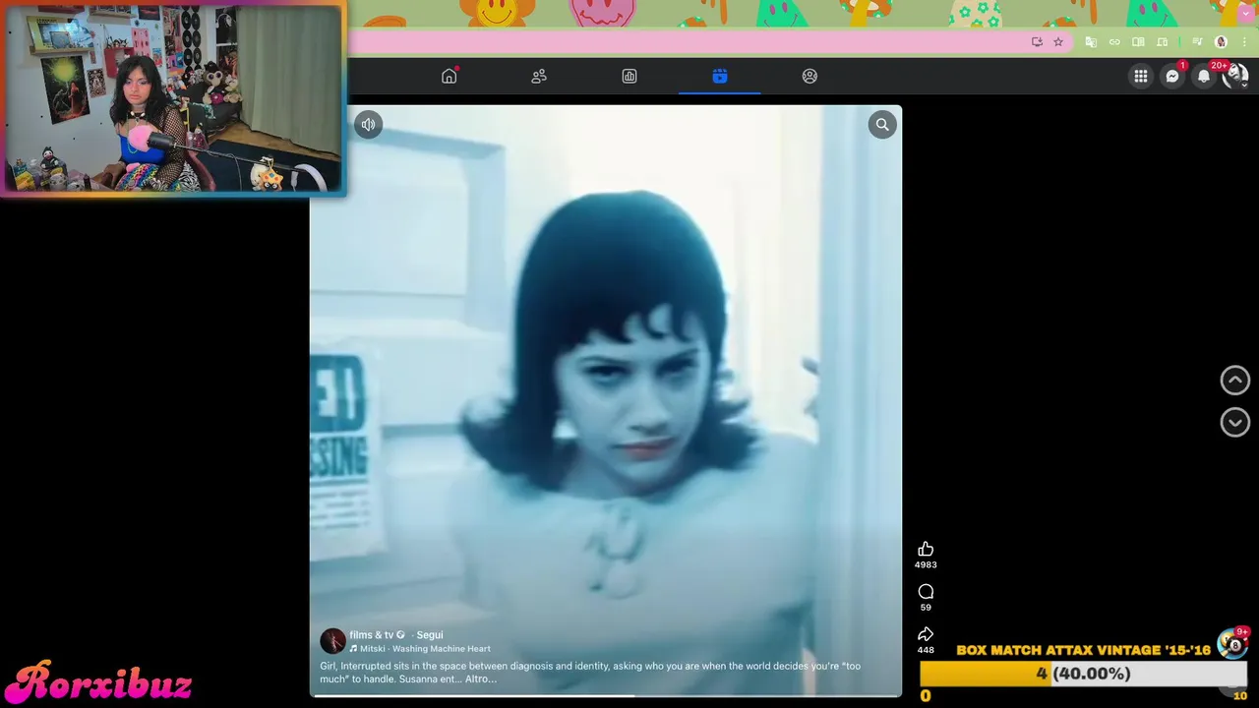Open devices cast extension icon
The image size is (1259, 708).
coord(1162,42)
